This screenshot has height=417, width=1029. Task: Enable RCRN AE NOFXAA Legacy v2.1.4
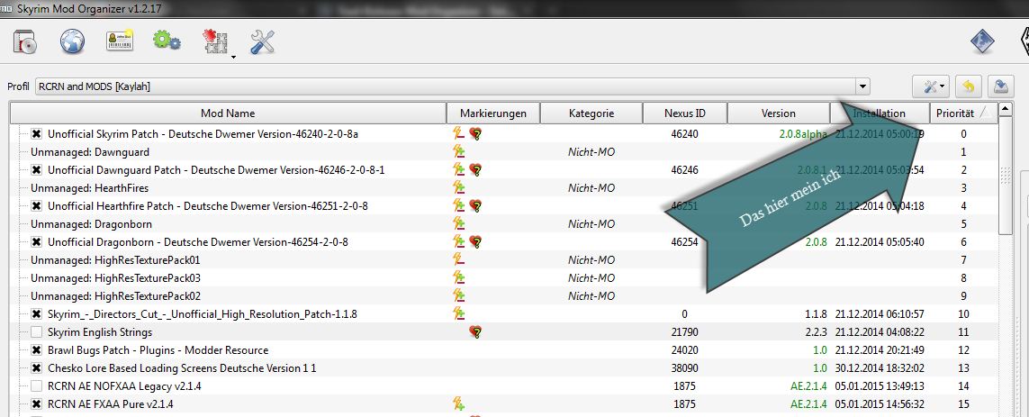coord(37,386)
